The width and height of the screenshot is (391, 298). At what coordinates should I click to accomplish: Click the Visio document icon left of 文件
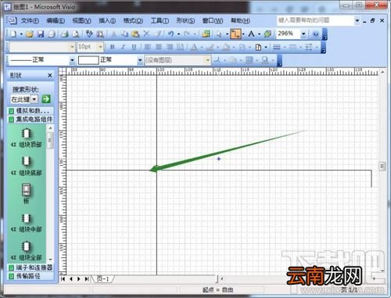12,20
